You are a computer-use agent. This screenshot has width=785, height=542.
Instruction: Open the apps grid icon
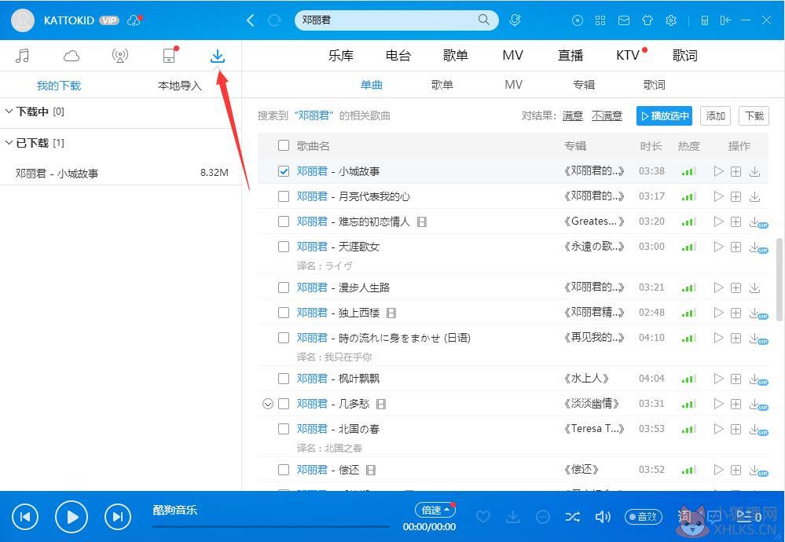pos(600,20)
